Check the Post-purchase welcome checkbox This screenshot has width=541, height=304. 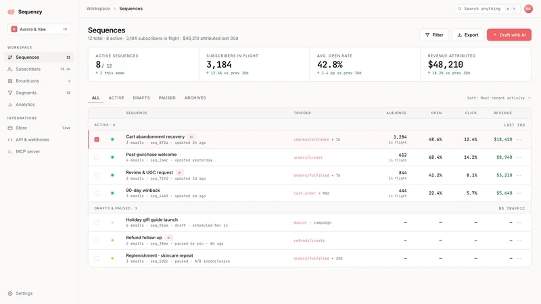pos(97,157)
